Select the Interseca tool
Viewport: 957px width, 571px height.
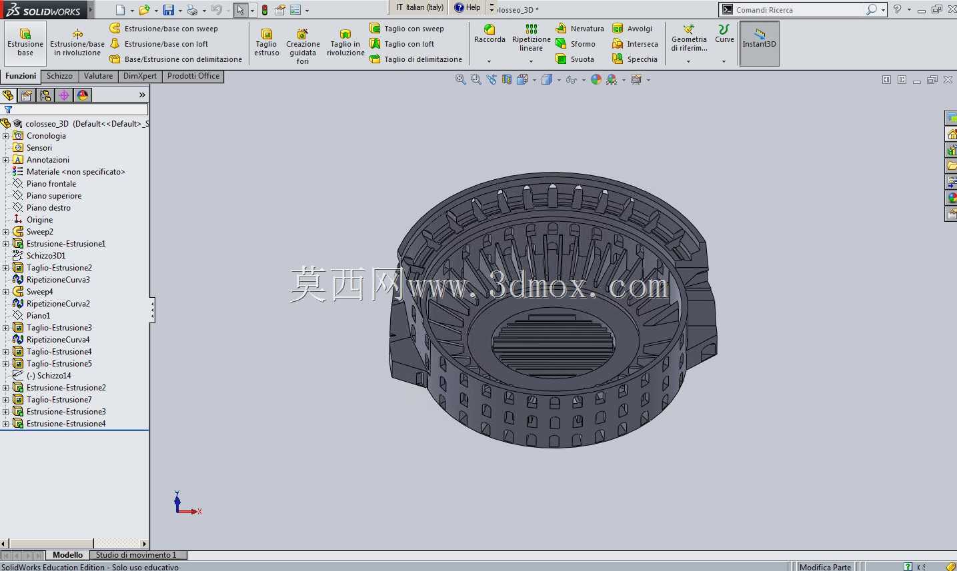[636, 44]
